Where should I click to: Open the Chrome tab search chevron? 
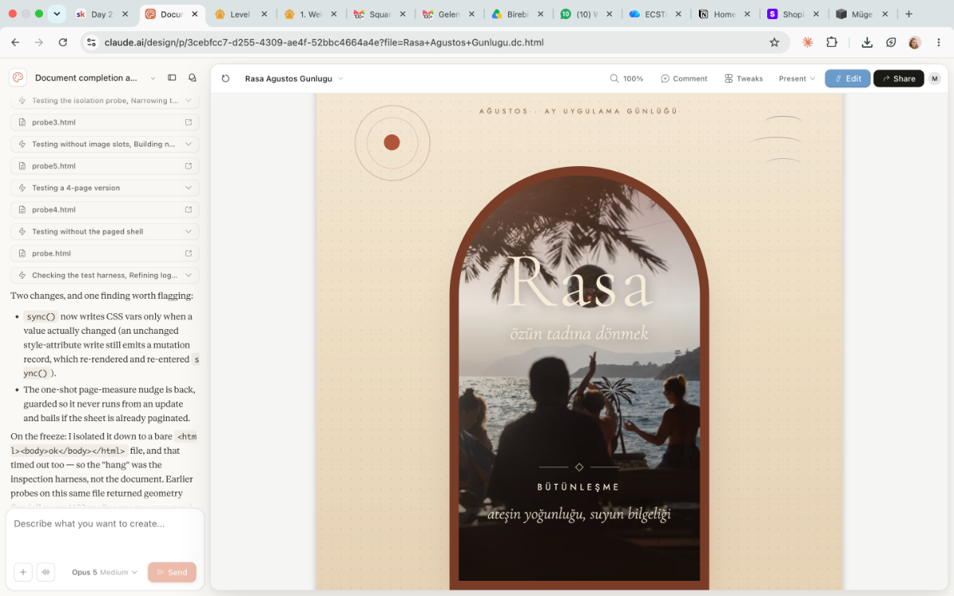(56, 14)
